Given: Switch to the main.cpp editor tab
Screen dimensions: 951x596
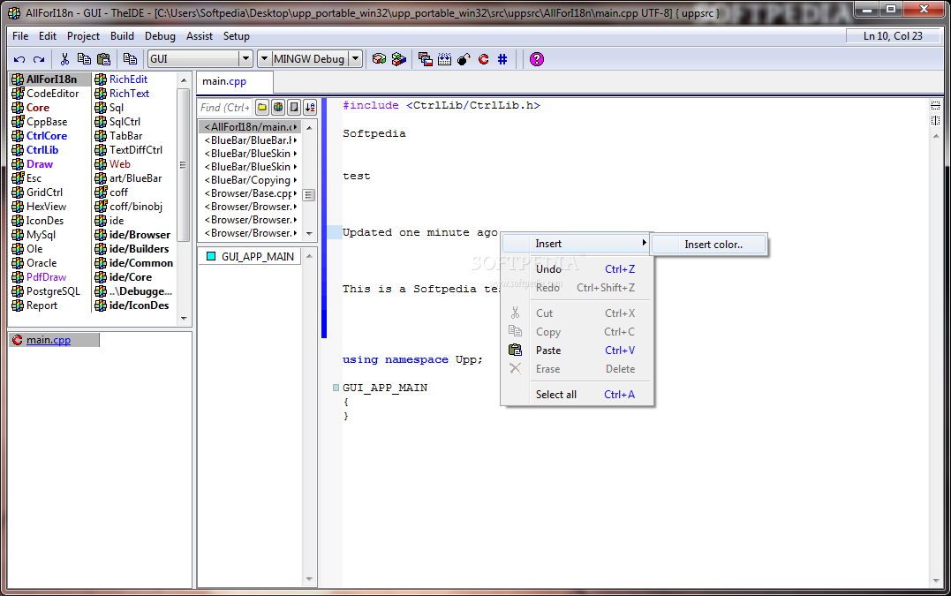Looking at the screenshot, I should pyautogui.click(x=235, y=81).
